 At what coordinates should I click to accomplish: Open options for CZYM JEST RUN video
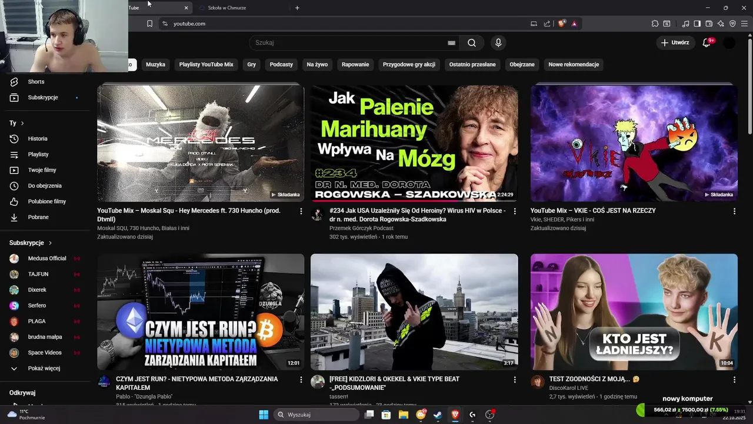tap(301, 380)
